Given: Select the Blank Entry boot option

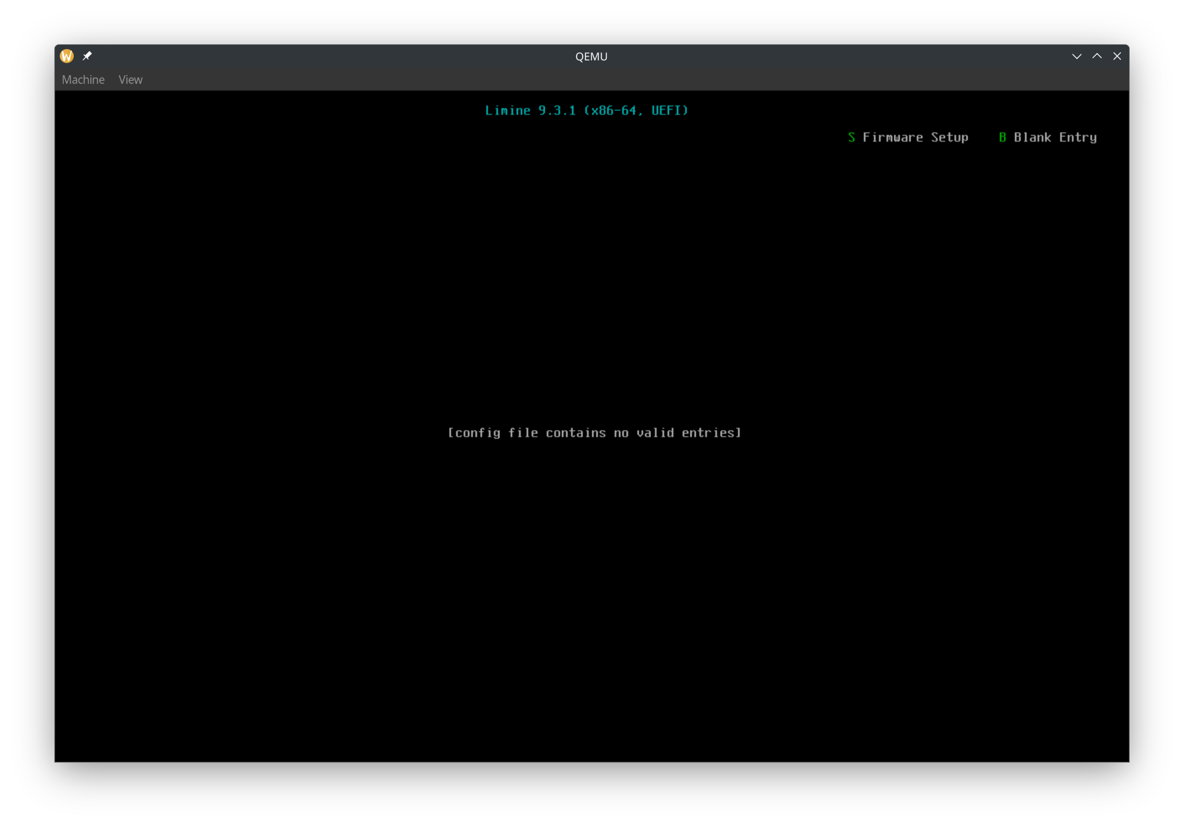Looking at the screenshot, I should [x=1054, y=137].
